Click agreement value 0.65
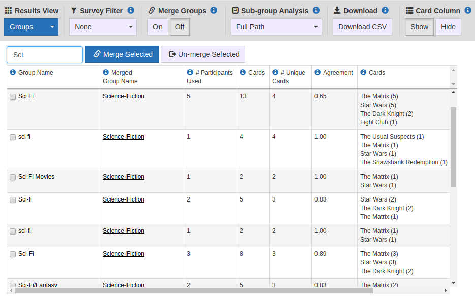This screenshot has width=475, height=301. 320,96
